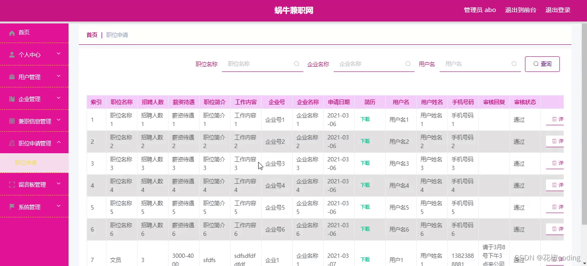Expand the 企业管理 menu chevron
The height and width of the screenshot is (266, 587).
(x=59, y=98)
